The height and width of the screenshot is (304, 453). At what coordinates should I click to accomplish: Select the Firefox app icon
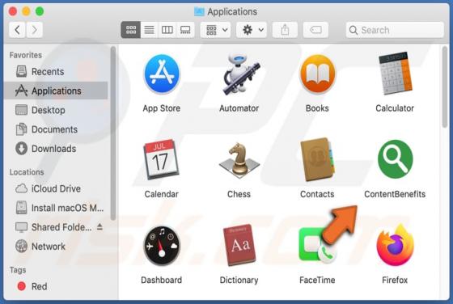tap(396, 245)
